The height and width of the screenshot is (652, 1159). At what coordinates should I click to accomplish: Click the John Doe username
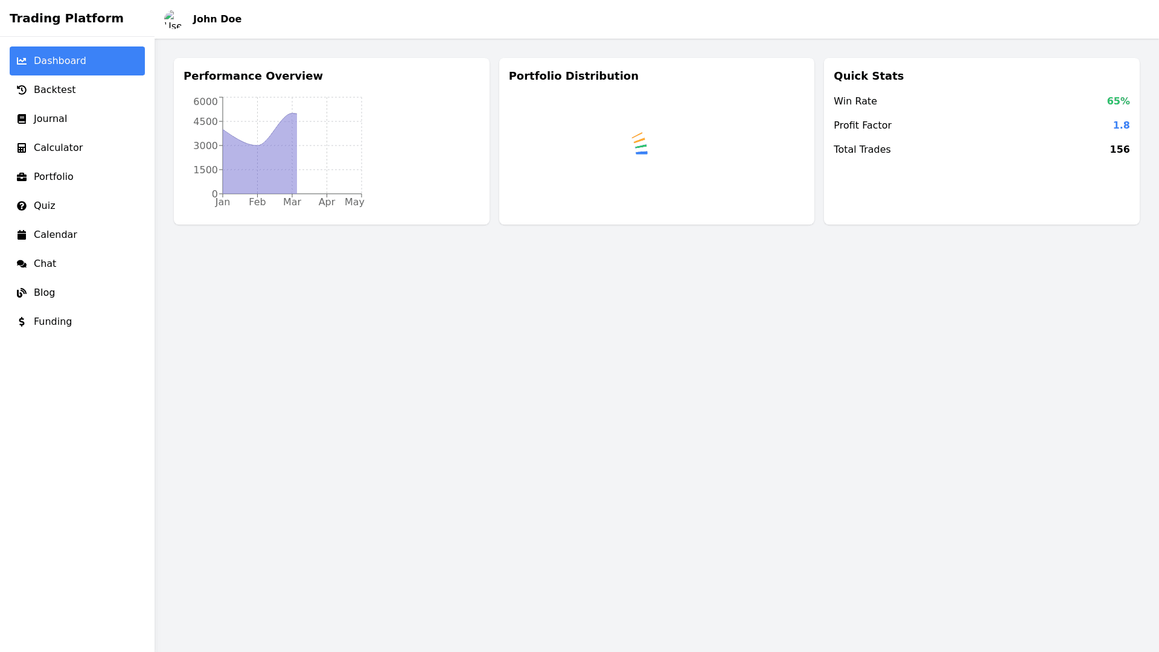tap(217, 19)
